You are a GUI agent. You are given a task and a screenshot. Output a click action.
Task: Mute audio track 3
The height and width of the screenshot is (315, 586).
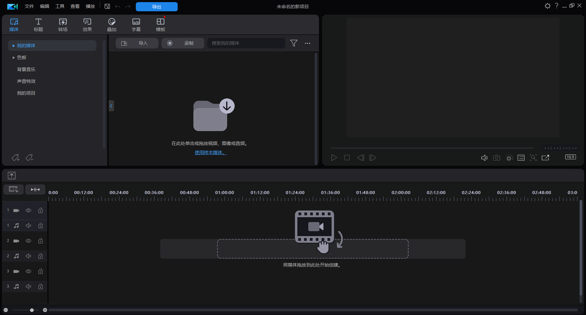pos(28,287)
